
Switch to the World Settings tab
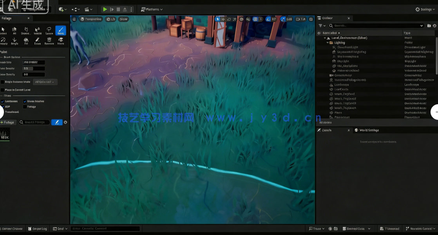(369, 130)
